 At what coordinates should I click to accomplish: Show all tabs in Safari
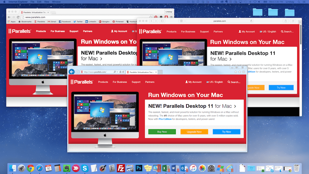pyautogui.click(x=293, y=21)
